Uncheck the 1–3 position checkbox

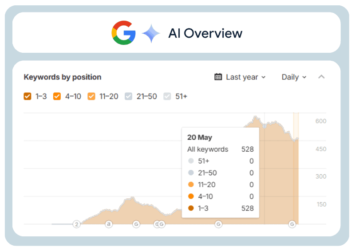pos(28,96)
